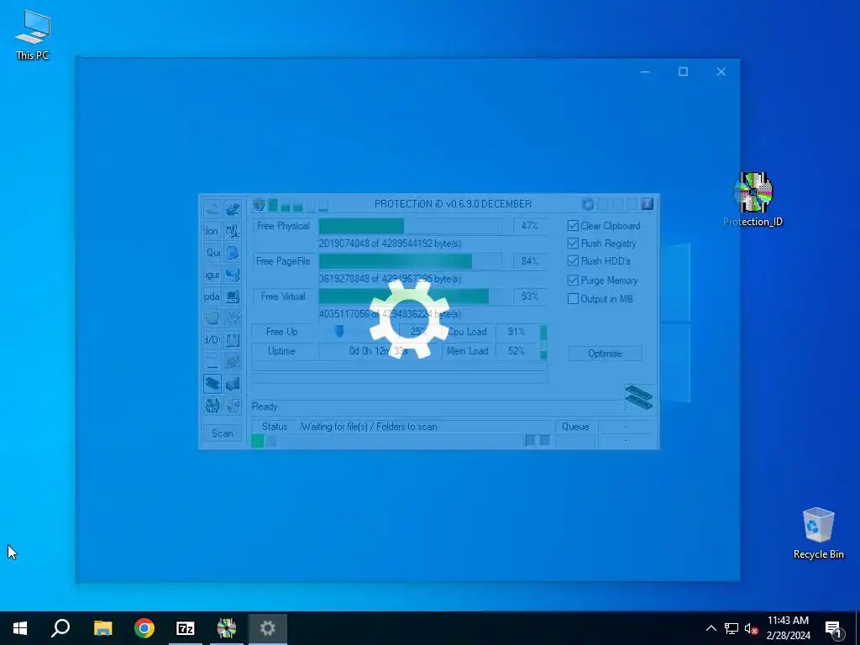Show hidden system tray icons
Screen dimensions: 860x645
click(711, 628)
